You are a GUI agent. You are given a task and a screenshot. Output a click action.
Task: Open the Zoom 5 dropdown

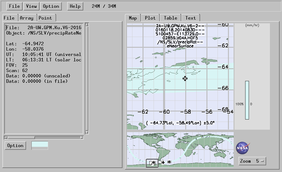point(252,161)
